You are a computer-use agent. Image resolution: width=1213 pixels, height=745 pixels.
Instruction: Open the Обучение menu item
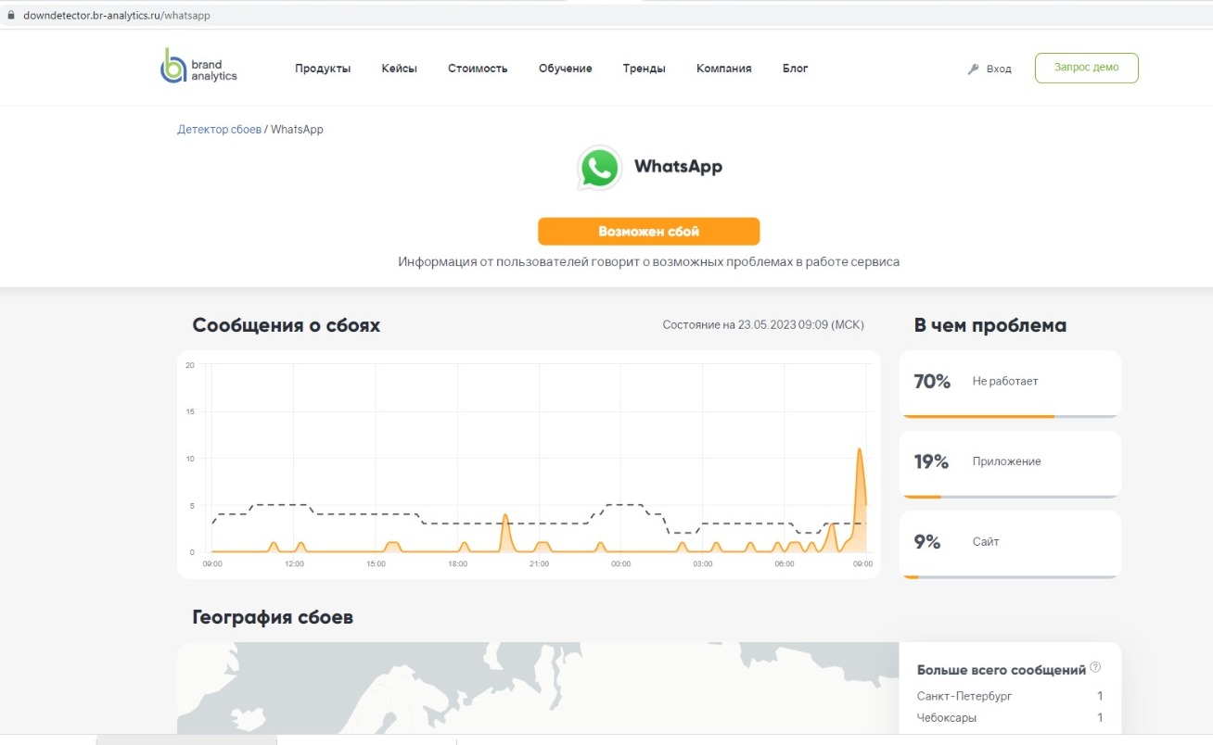pos(565,69)
